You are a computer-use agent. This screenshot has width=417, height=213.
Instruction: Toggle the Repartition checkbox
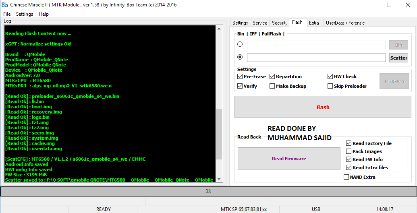[272, 77]
